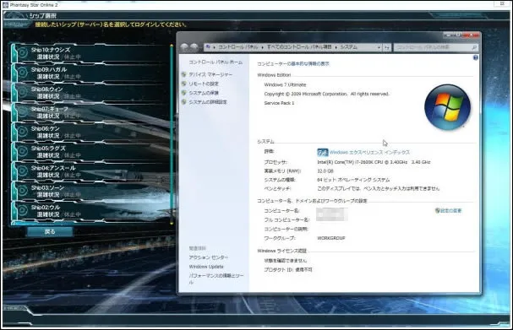This screenshot has height=330, width=513.
Task: Open デバイスマネージャー link
Action: [210, 74]
